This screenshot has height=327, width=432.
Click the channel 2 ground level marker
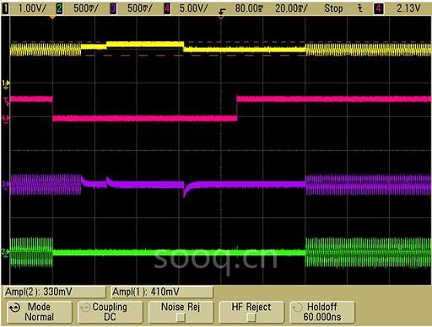coord(5,252)
